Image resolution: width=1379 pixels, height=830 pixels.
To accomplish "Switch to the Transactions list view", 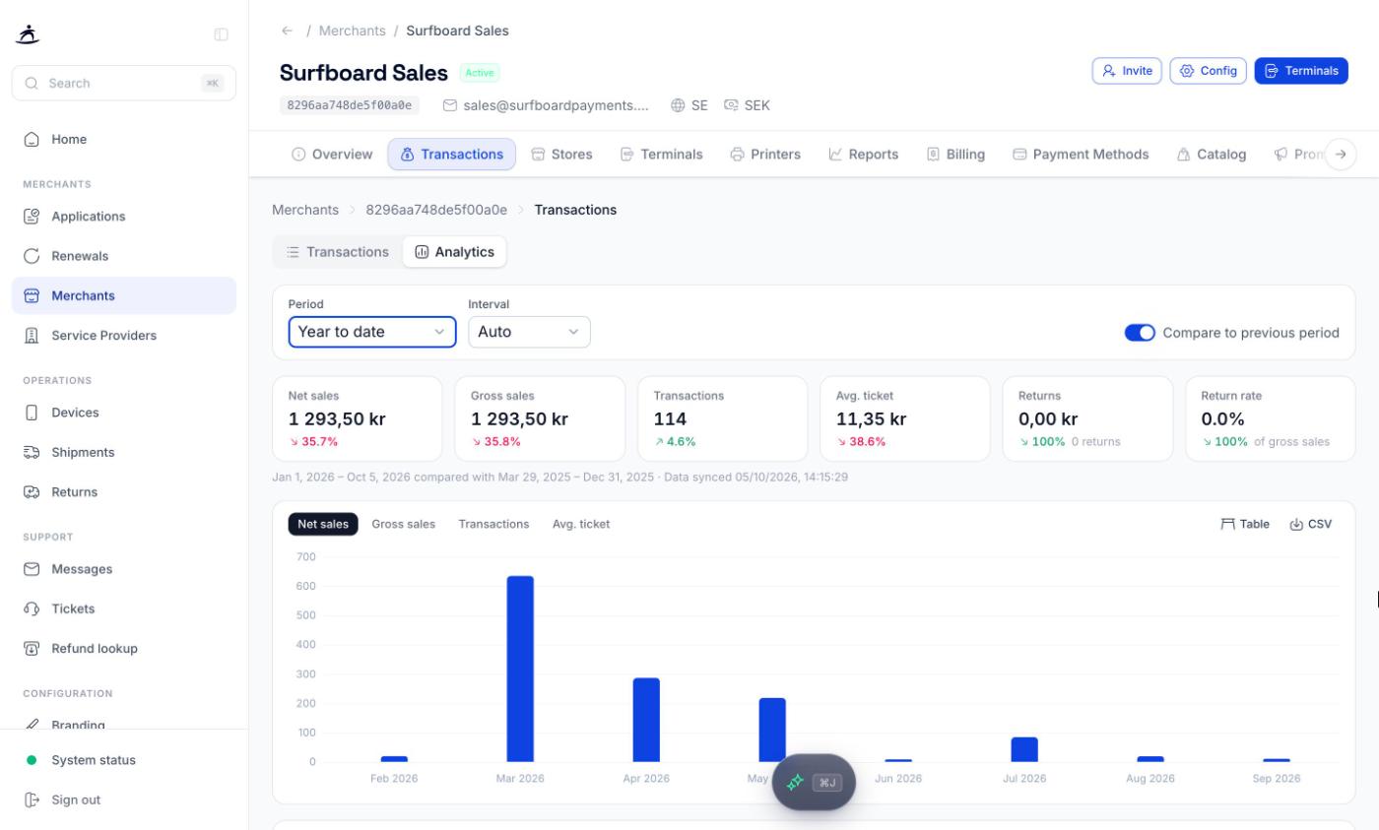I will coord(338,252).
